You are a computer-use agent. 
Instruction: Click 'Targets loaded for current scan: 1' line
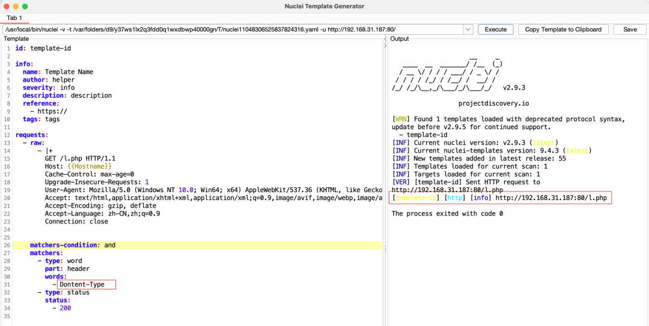466,174
